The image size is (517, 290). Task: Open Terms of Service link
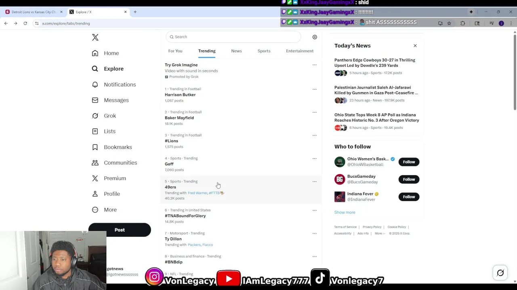click(345, 227)
